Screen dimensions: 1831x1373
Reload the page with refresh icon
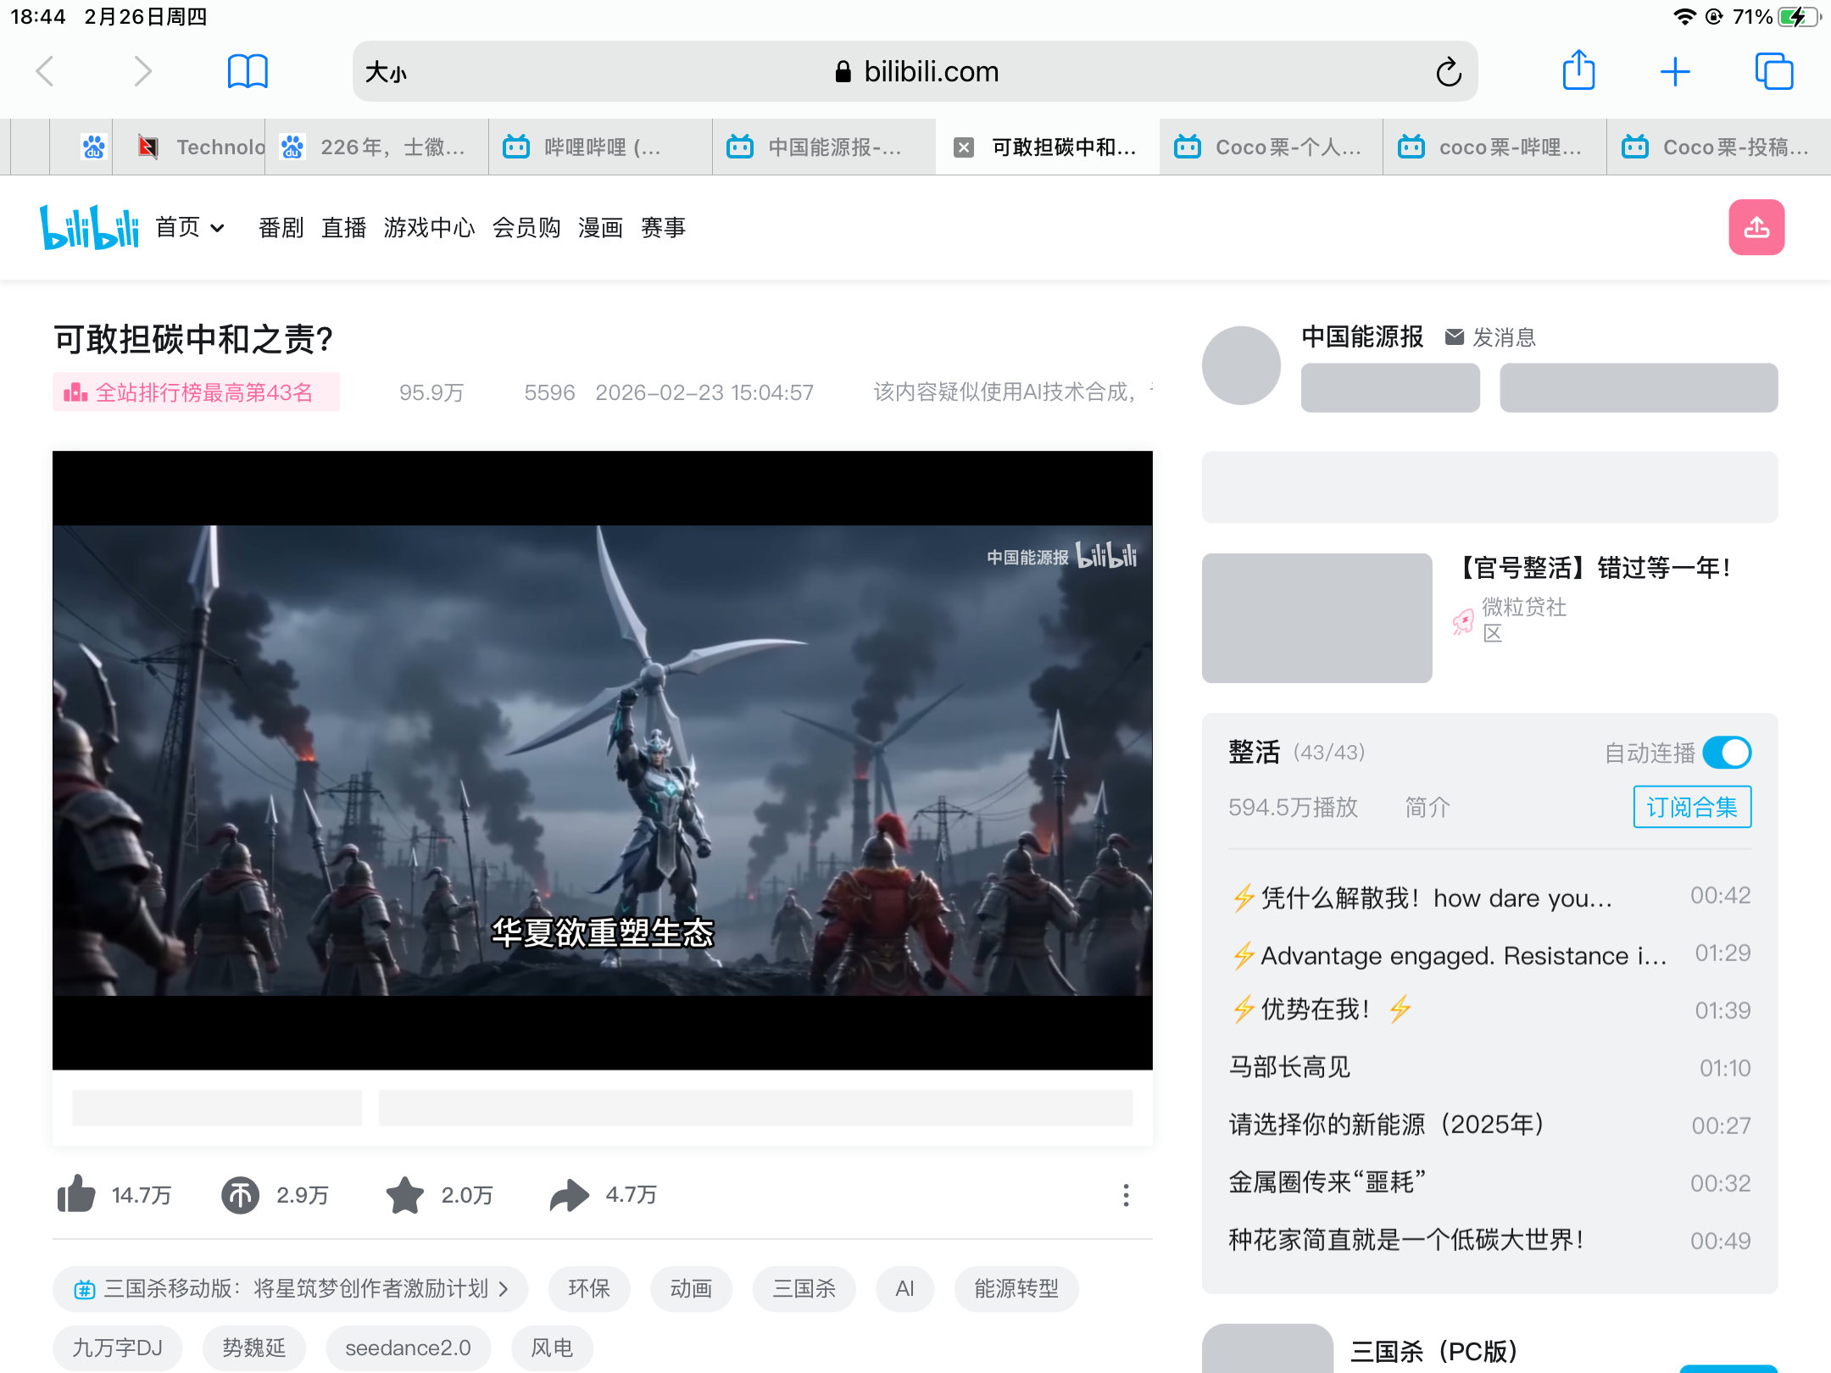(x=1449, y=72)
